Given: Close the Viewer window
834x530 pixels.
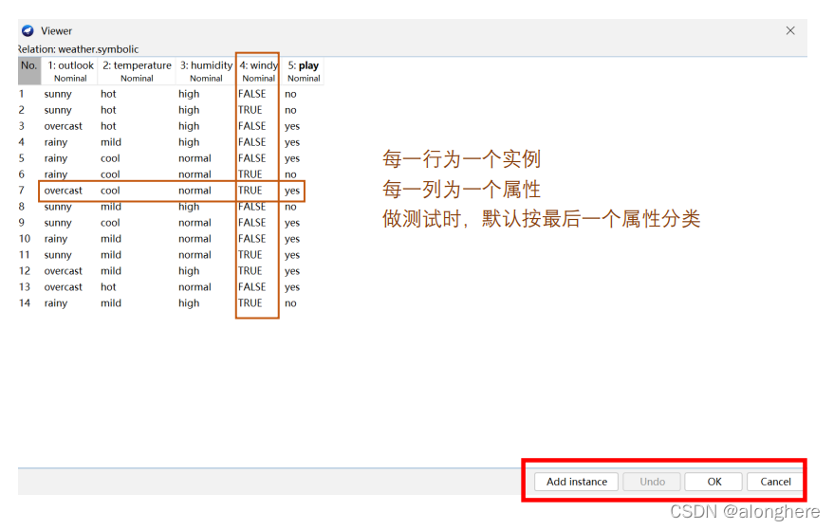Looking at the screenshot, I should coord(790,31).
